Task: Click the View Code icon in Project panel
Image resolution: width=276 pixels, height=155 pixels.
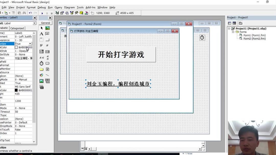Action: click(x=229, y=23)
